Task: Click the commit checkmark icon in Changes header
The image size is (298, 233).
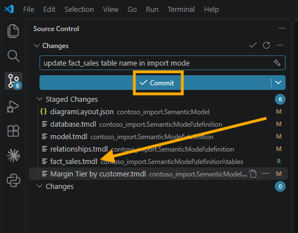Action: click(x=253, y=45)
